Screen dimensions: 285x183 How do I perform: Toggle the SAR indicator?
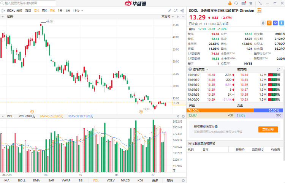coord(51,180)
